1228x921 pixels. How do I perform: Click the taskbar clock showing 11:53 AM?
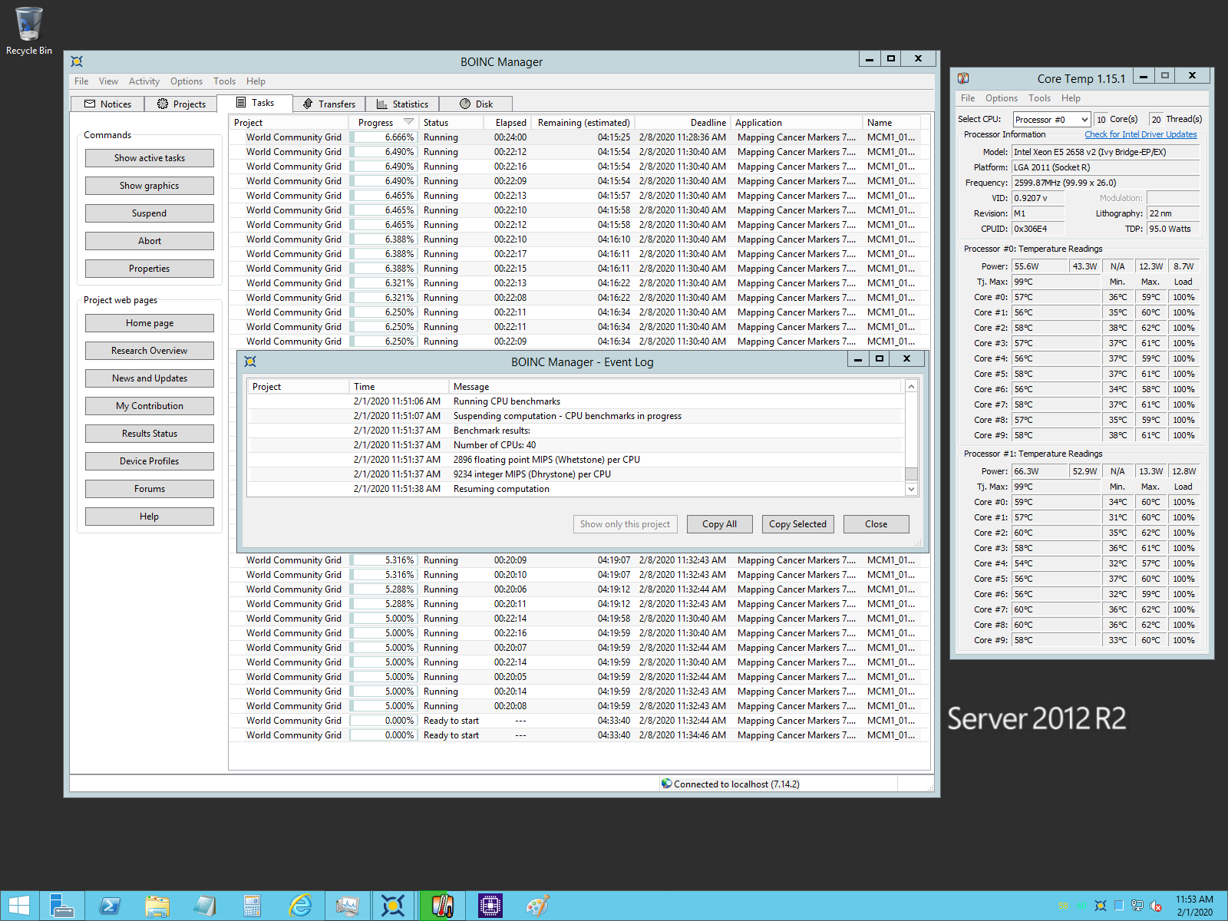(1195, 906)
